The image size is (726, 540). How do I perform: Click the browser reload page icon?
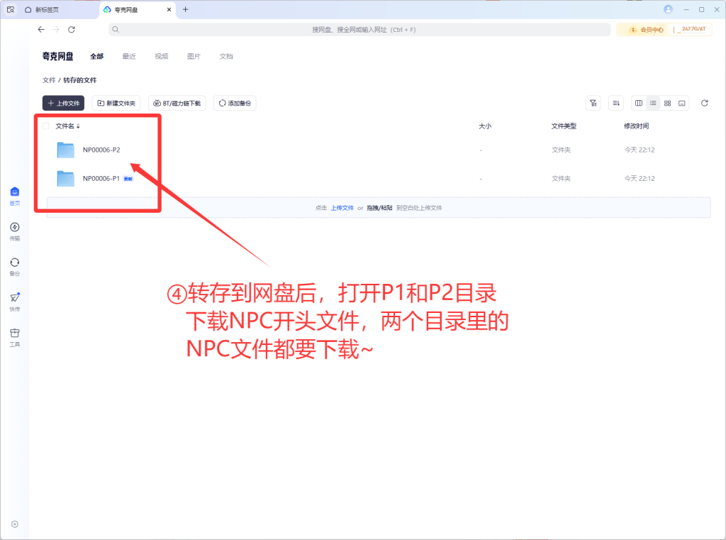72,30
